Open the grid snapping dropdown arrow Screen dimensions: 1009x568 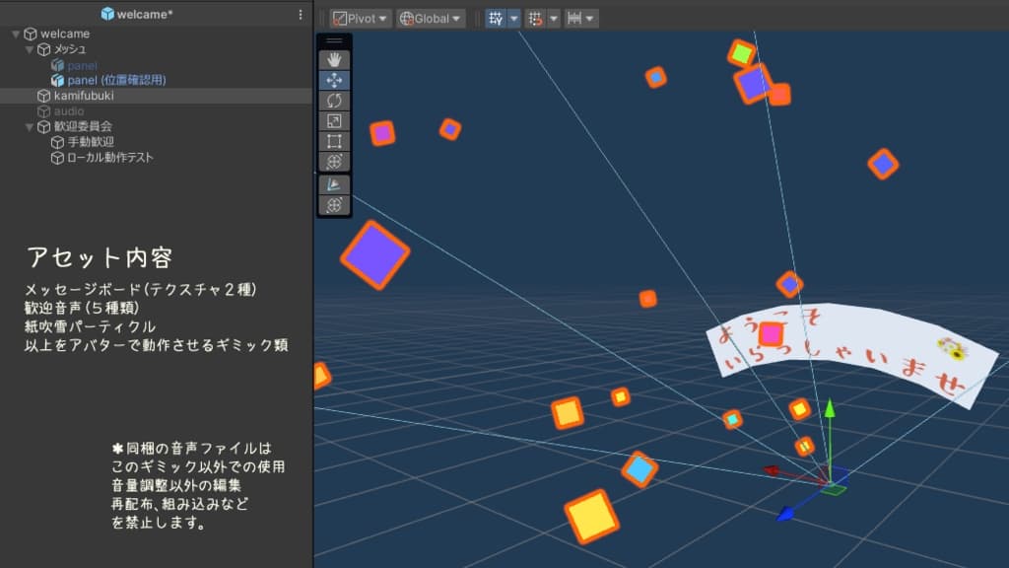[553, 17]
